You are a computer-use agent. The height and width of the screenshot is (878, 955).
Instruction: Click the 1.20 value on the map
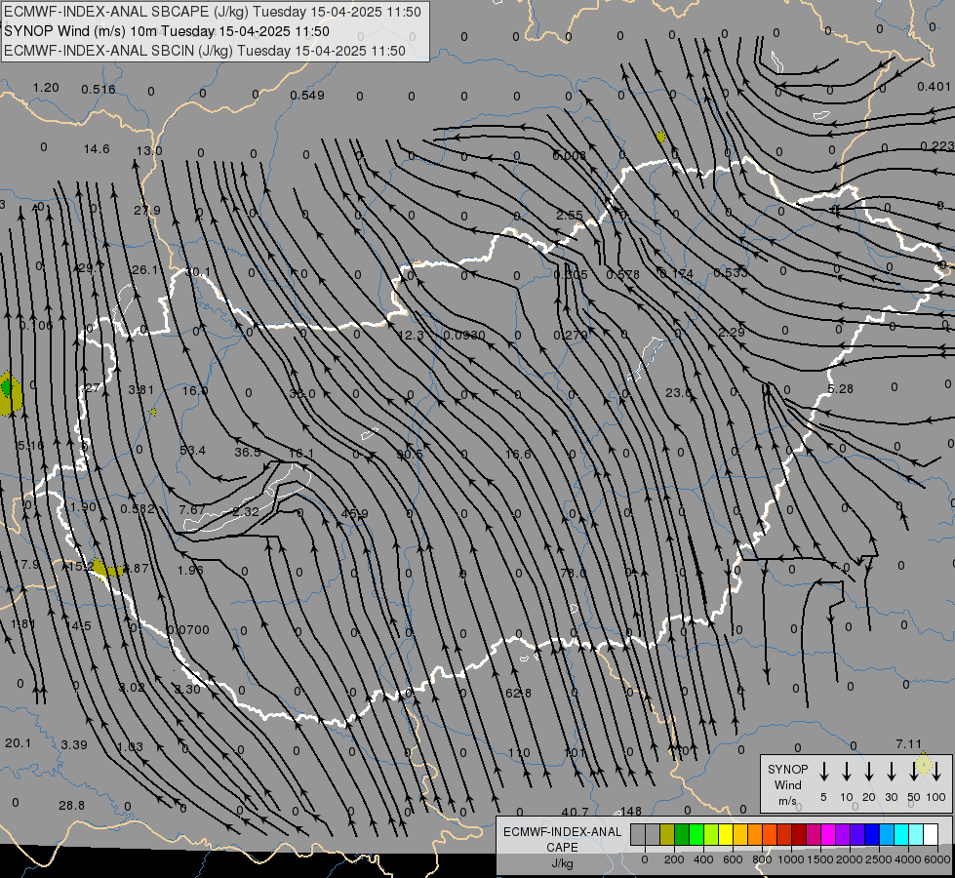46,87
